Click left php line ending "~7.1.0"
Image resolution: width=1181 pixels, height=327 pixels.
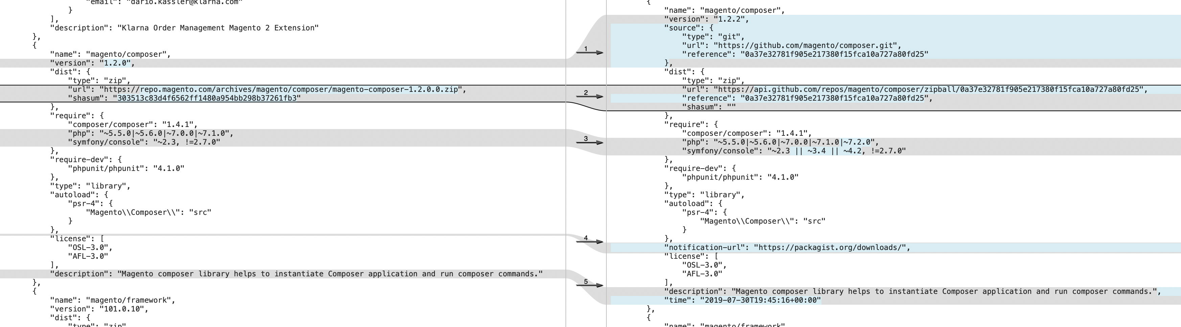coord(151,133)
